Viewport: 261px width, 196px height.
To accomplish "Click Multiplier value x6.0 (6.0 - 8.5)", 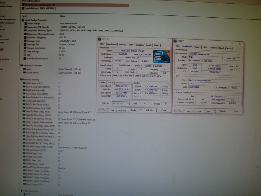I will 121,89.
